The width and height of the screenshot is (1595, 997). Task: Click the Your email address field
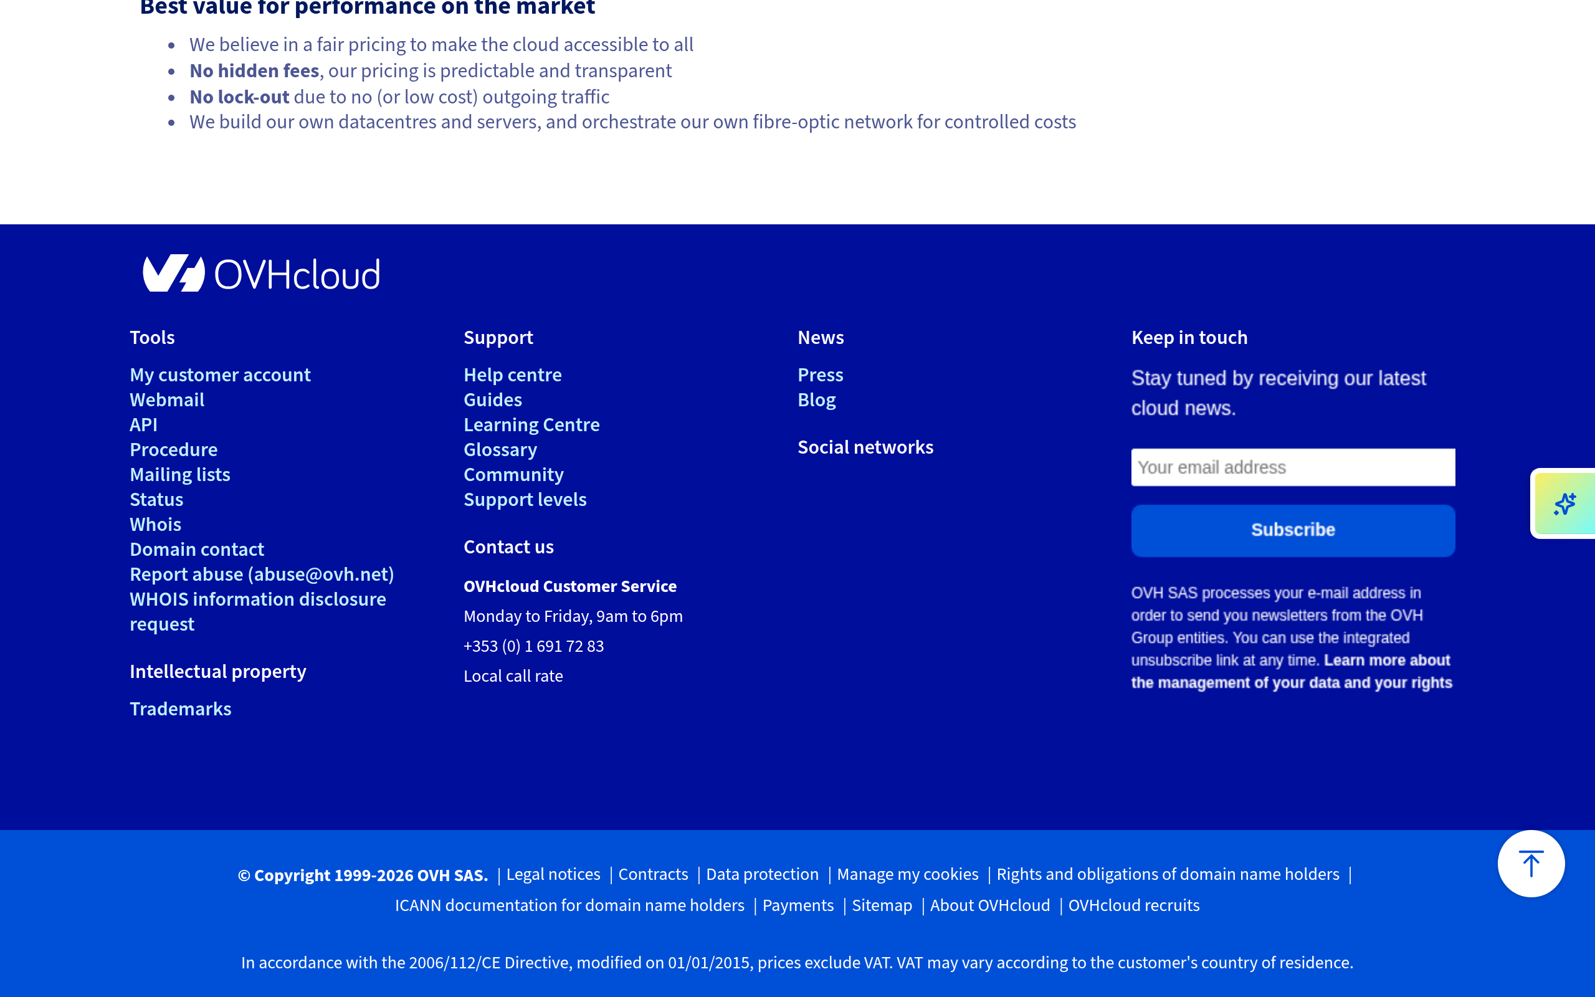tap(1292, 467)
